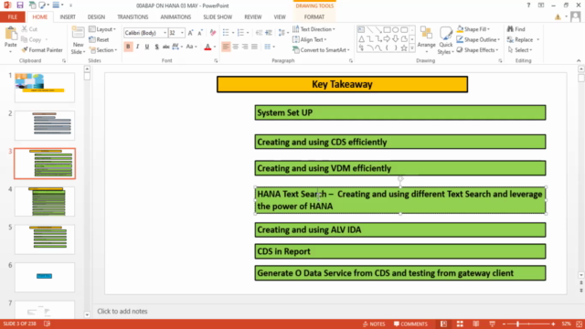Open Shape Effects dropdown
This screenshot has width=585, height=329.
pos(477,50)
